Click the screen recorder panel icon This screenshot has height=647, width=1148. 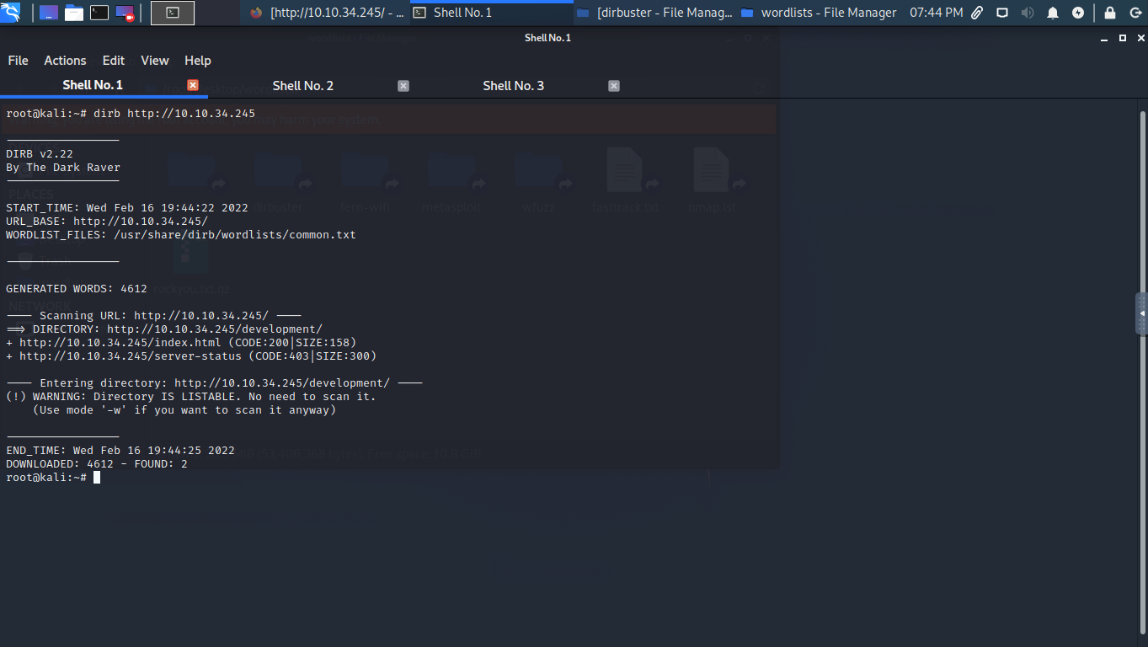[x=125, y=13]
